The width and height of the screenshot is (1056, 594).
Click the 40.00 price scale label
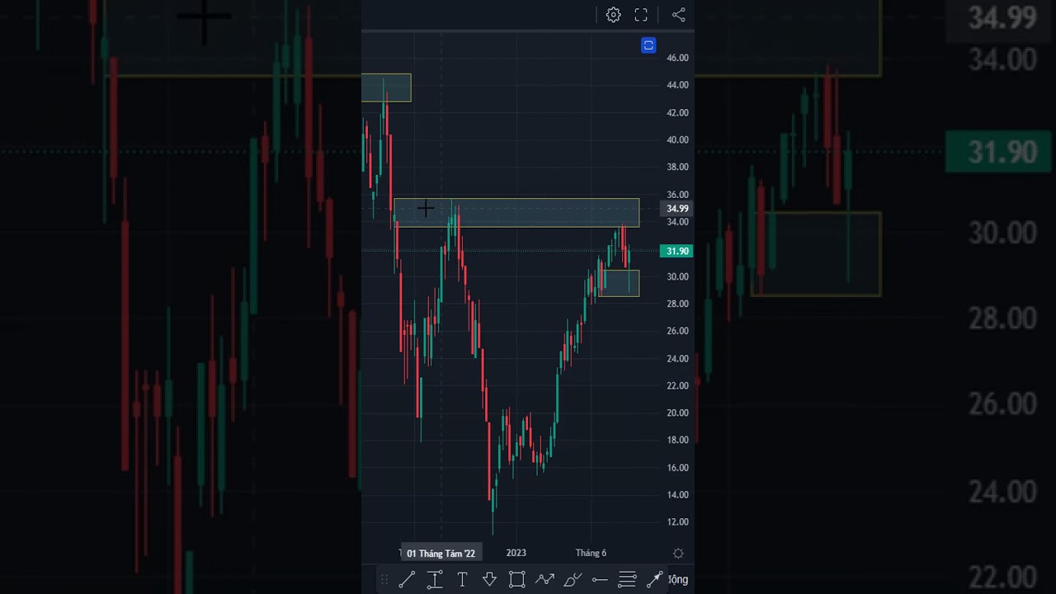pos(677,139)
